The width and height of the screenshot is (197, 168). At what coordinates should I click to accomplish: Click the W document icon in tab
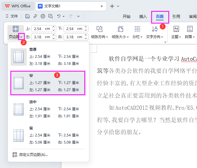[x=40, y=6]
